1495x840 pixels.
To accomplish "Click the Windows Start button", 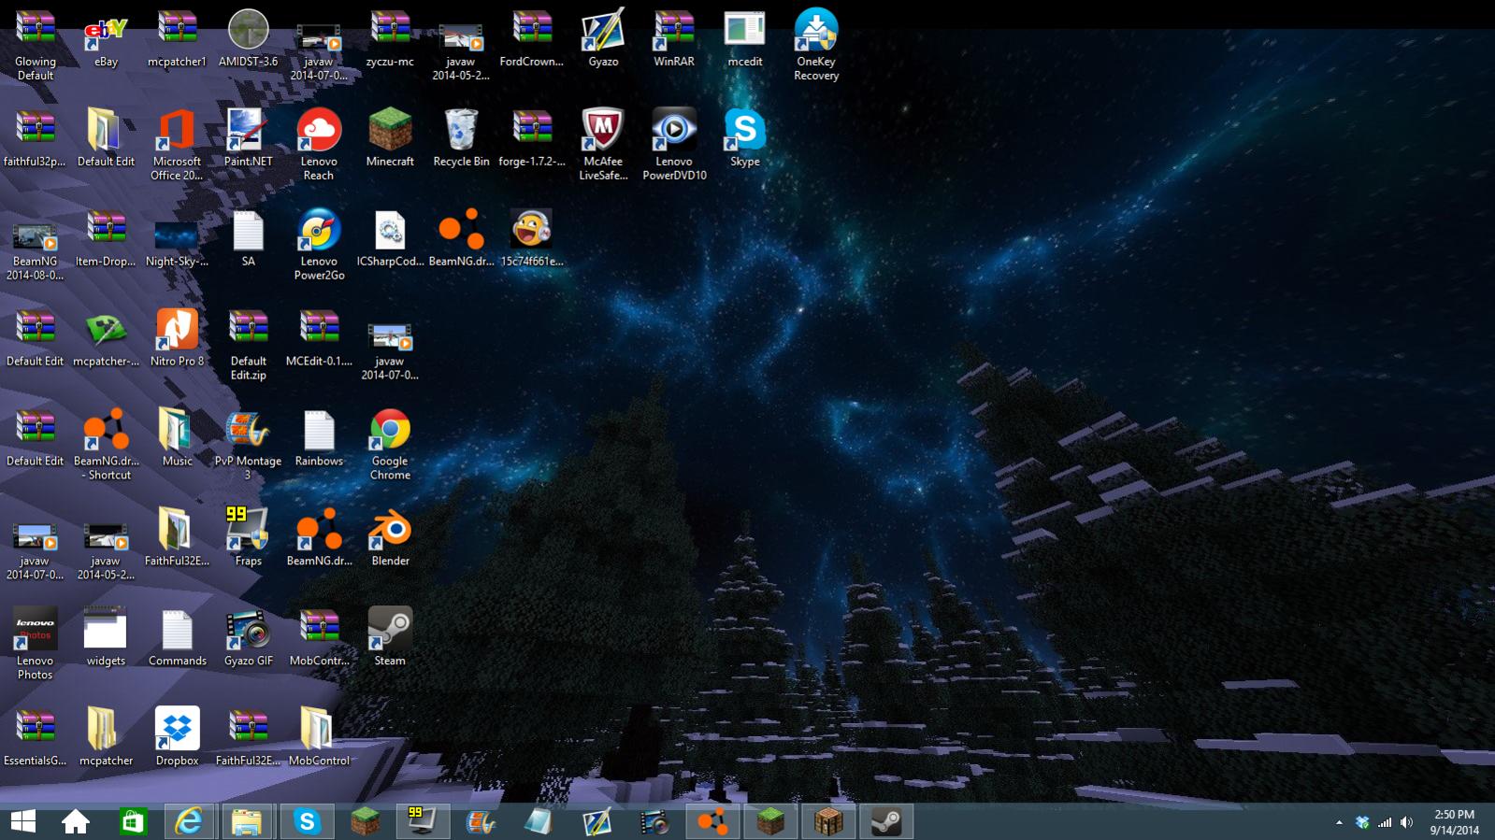I will click(x=22, y=821).
